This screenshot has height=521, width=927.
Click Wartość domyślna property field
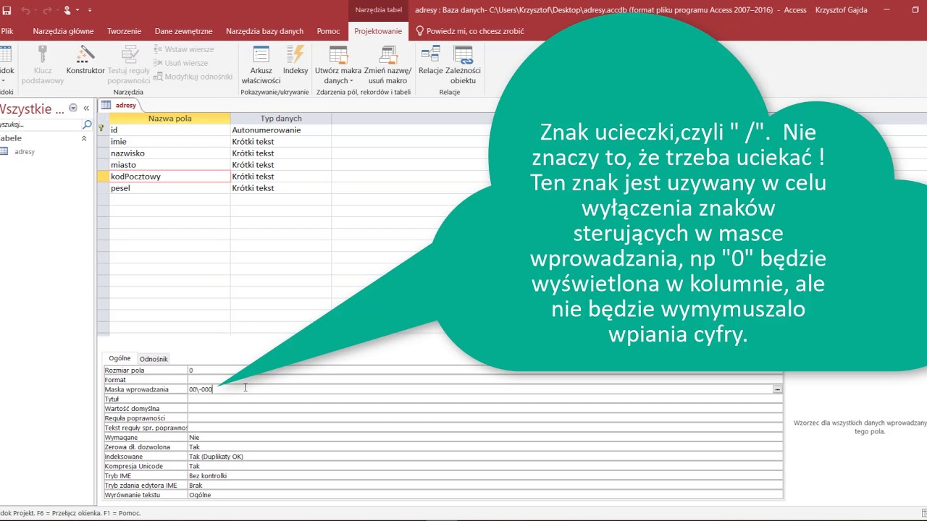pos(485,409)
